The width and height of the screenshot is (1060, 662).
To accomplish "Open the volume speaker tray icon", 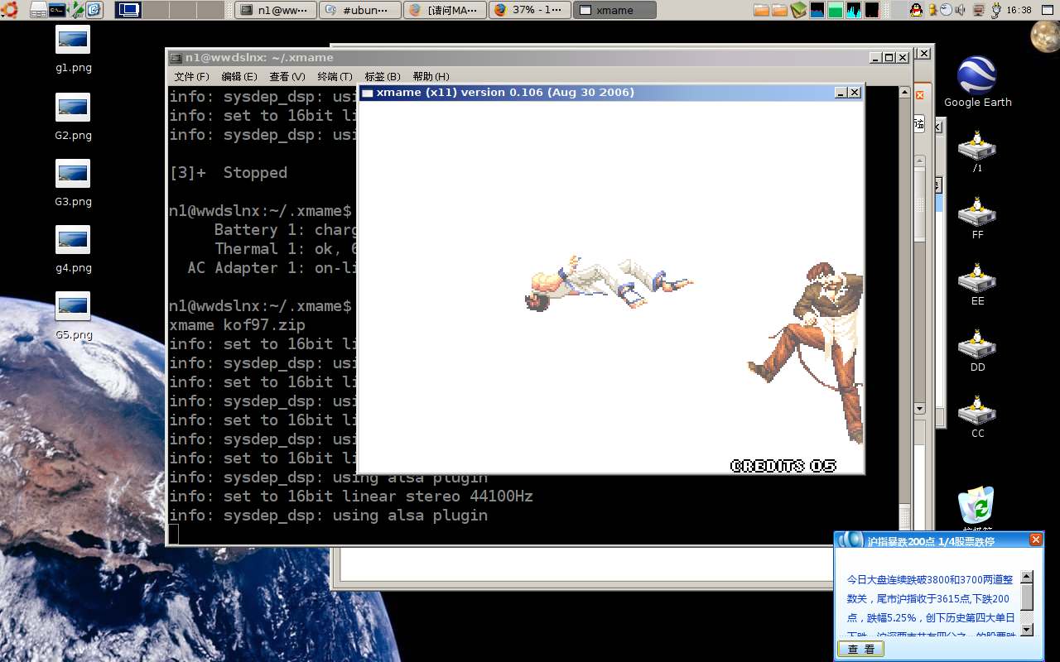I will click(960, 10).
